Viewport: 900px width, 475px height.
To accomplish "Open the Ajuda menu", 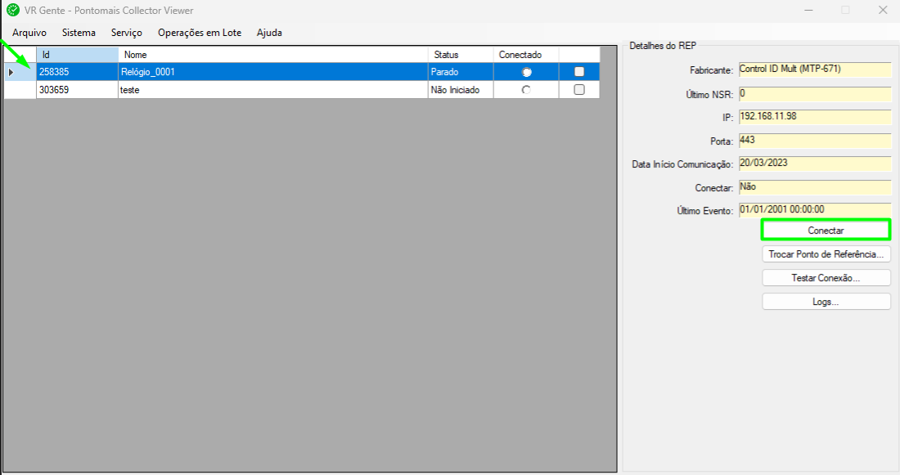I will tap(269, 33).
